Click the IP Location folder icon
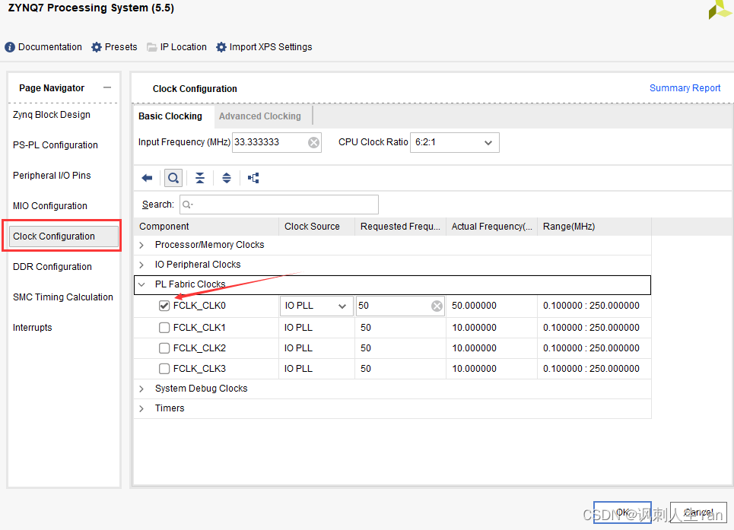This screenshot has width=734, height=530. coord(151,47)
